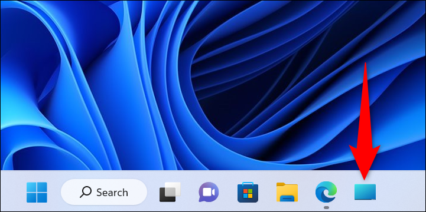Switch to Microsoft Edge browser
This screenshot has width=426, height=212.
326,192
